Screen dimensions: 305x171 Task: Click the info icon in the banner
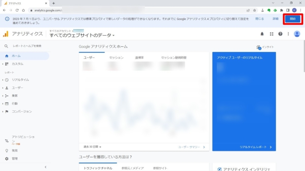point(7,19)
